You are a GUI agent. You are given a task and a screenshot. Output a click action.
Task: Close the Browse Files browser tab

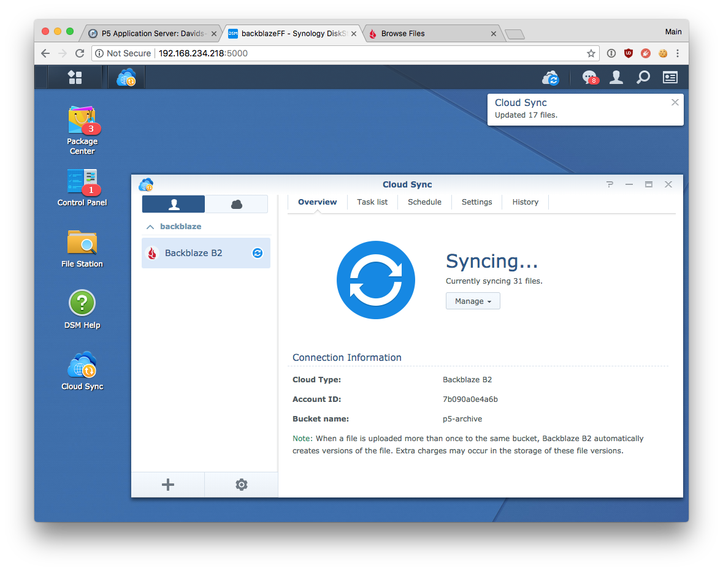click(x=494, y=34)
